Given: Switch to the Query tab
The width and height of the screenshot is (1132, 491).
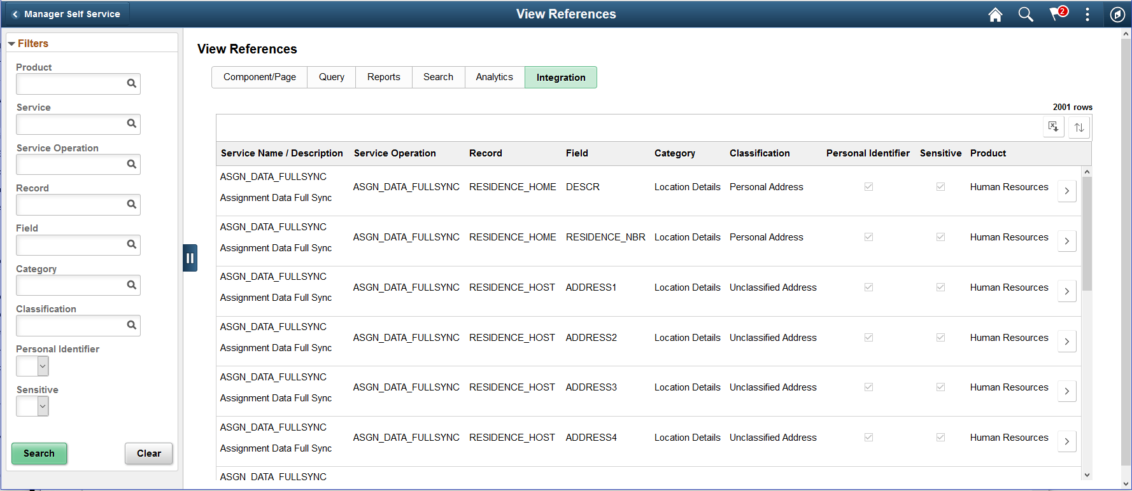Looking at the screenshot, I should pyautogui.click(x=332, y=77).
